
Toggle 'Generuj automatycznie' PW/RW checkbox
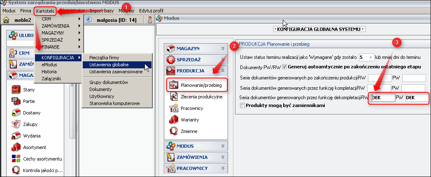tap(284, 67)
